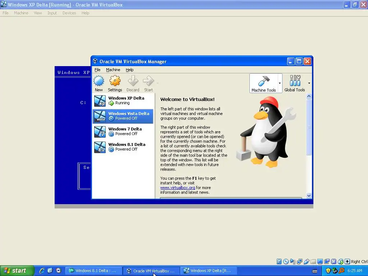
Task: Click the welcome pane scrollbar thumb
Action: [x=309, y=127]
